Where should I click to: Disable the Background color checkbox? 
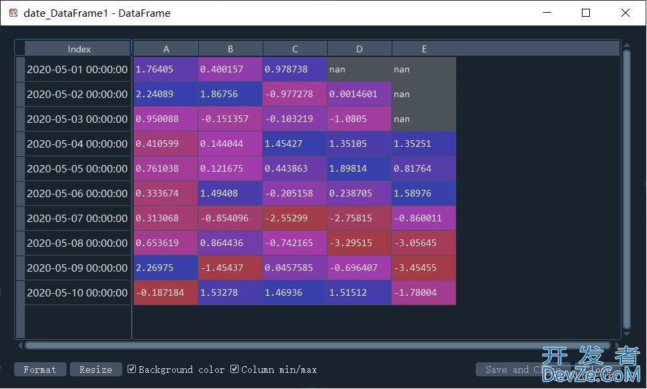pos(132,370)
